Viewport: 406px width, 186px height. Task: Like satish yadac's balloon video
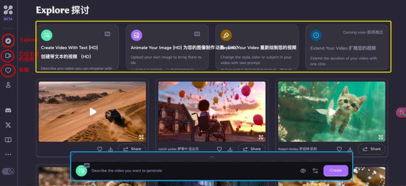tap(219, 149)
